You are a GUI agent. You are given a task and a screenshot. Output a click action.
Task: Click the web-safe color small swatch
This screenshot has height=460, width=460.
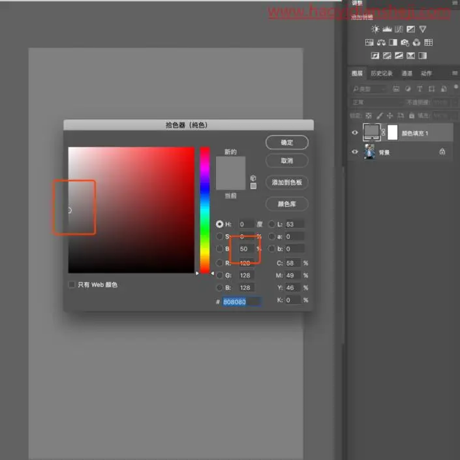coord(253,186)
